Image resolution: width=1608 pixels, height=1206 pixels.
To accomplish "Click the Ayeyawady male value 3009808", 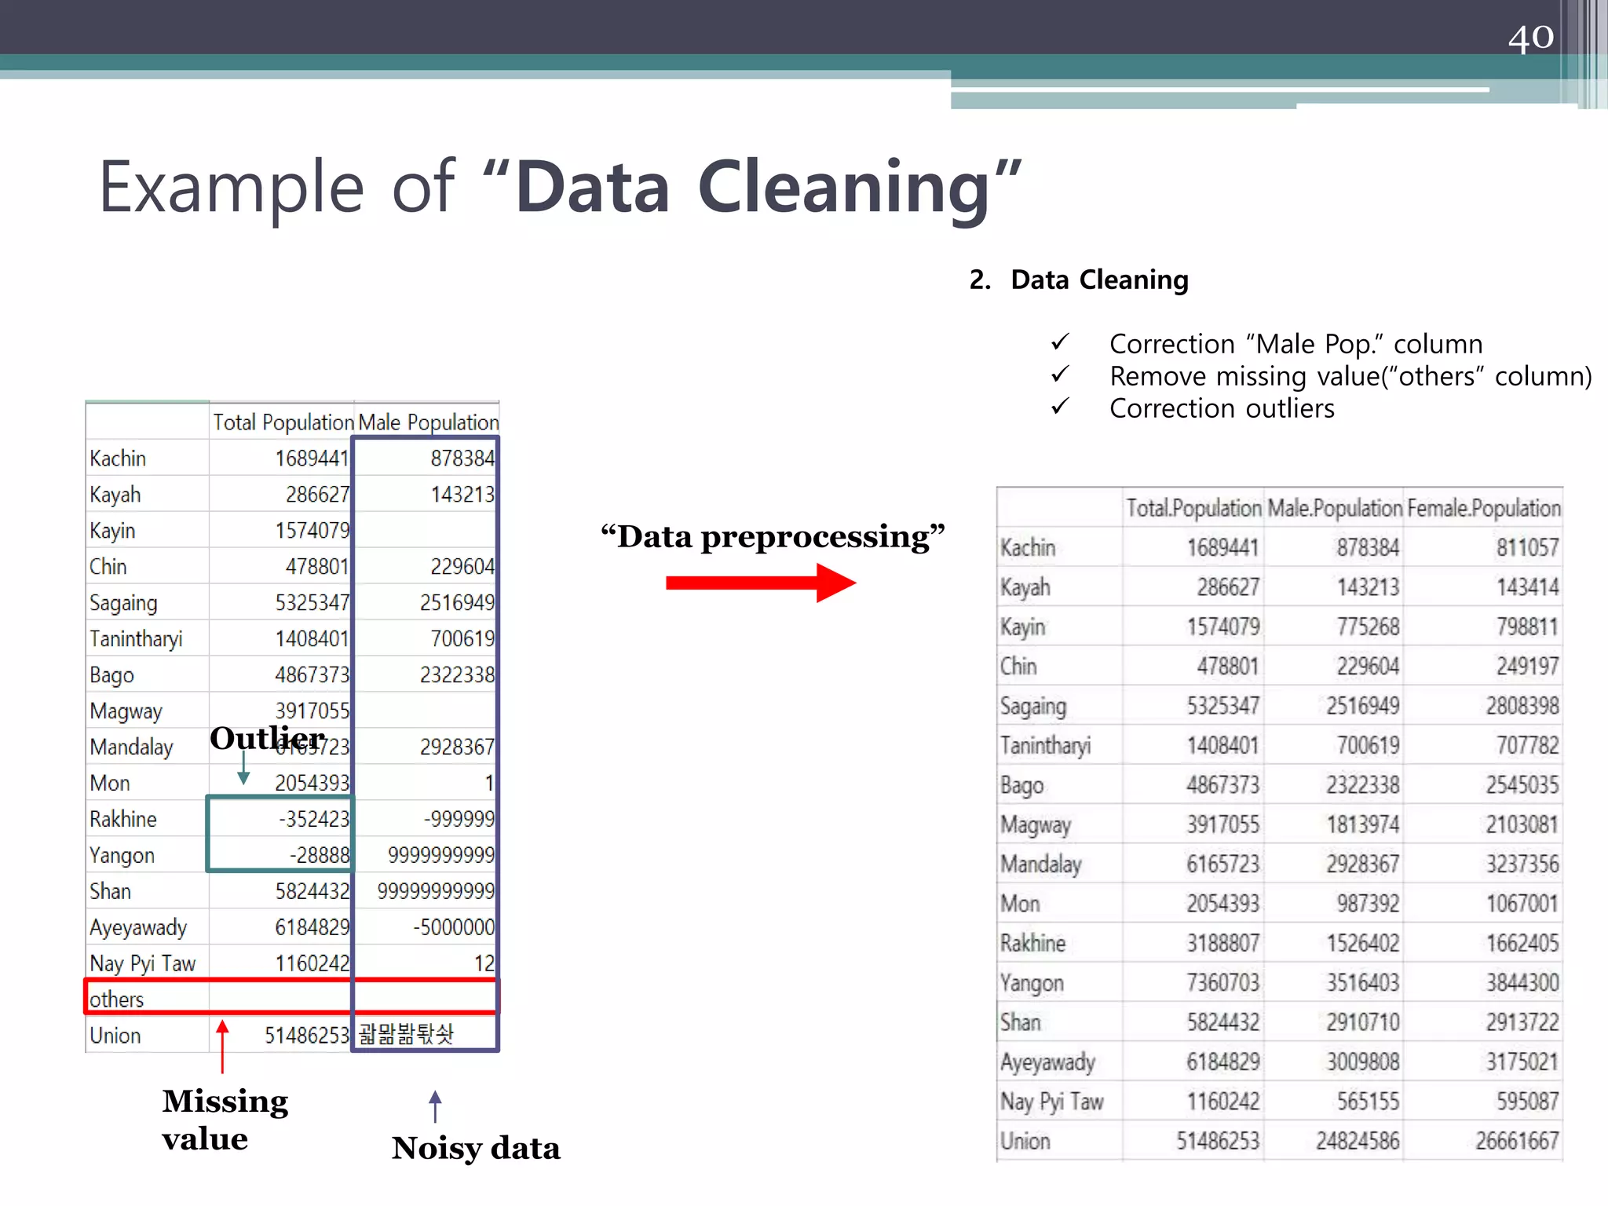I will pos(1362,1062).
